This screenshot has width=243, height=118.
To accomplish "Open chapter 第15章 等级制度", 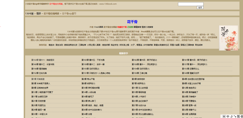I will (139, 92).
